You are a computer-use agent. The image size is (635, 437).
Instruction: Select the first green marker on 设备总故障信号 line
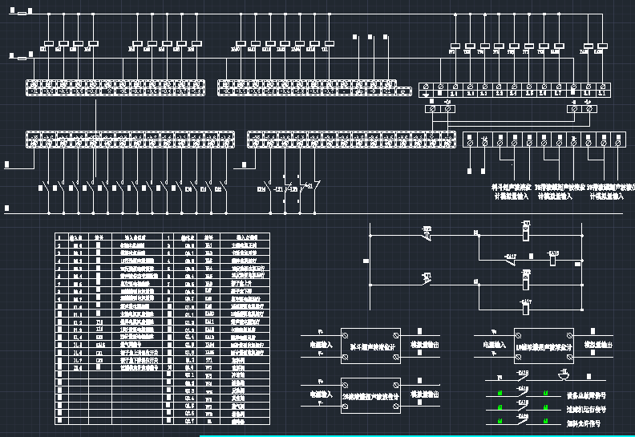point(500,394)
